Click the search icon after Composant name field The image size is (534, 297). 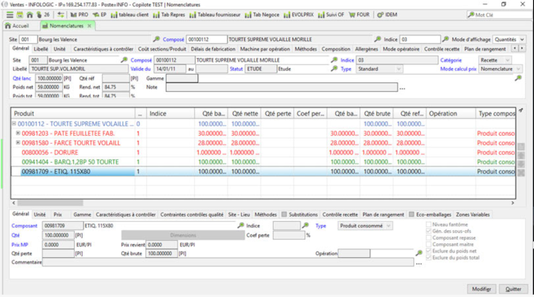[x=241, y=225]
